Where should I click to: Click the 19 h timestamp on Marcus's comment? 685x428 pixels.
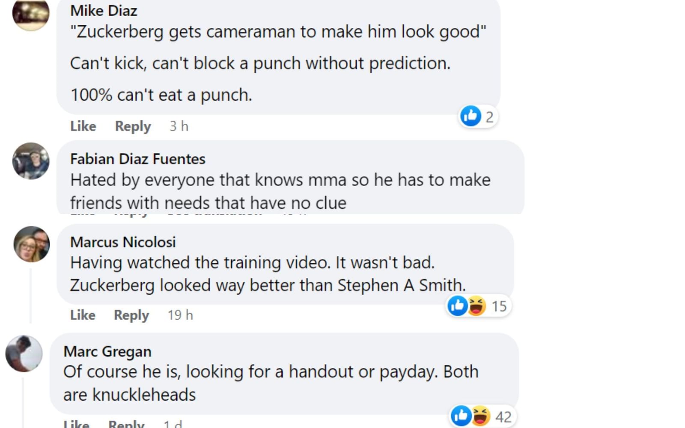coord(180,315)
